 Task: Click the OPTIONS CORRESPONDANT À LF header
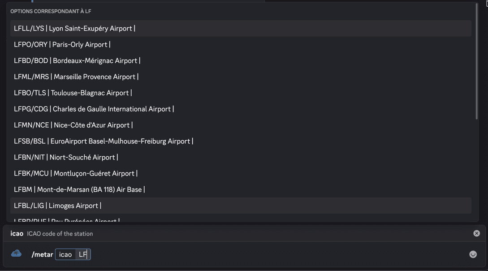click(51, 11)
